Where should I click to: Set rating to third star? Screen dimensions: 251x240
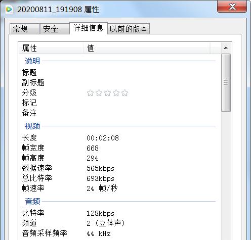(107, 93)
